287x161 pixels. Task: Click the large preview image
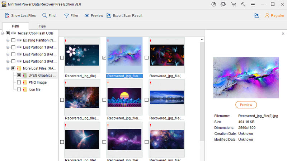246,78
